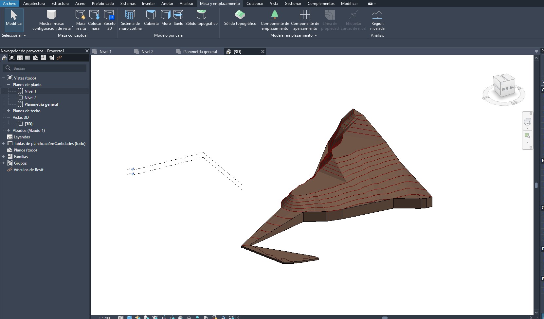Open Nivel 2 in project browser
This screenshot has height=319, width=544.
pos(30,98)
